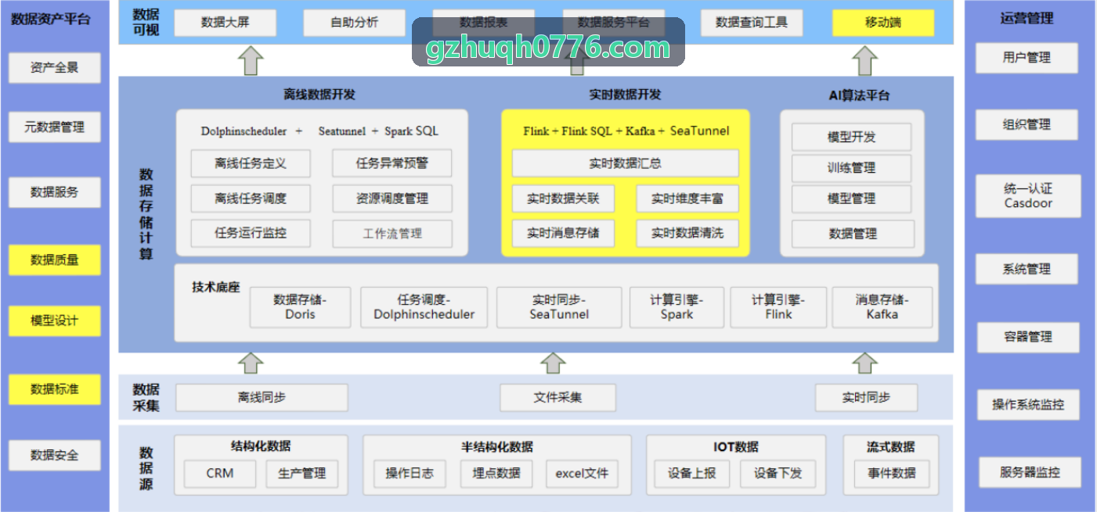Click the 数据安全 box
This screenshot has height=512, width=1097.
pyautogui.click(x=55, y=455)
